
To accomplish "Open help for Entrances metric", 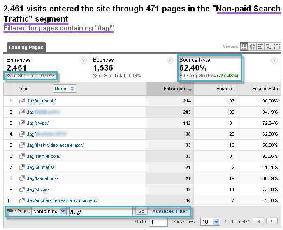I will (84, 60).
